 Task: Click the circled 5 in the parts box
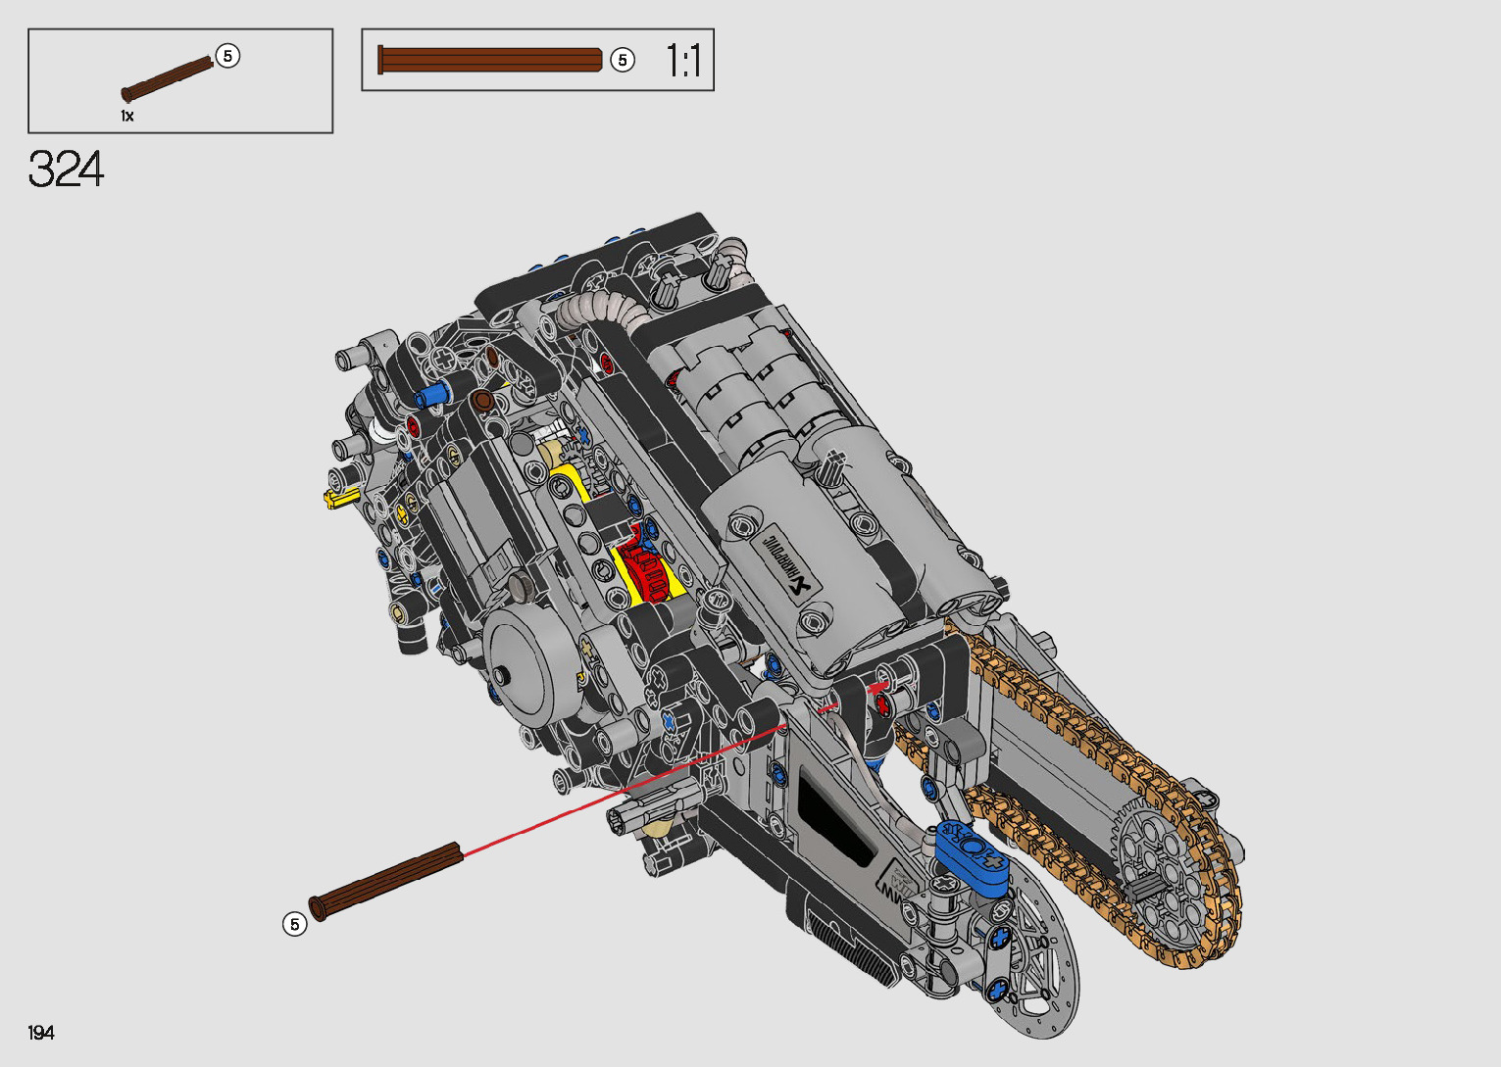(x=227, y=56)
